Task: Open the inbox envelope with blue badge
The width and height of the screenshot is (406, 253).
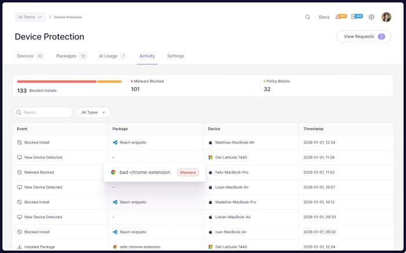Action: click(357, 17)
